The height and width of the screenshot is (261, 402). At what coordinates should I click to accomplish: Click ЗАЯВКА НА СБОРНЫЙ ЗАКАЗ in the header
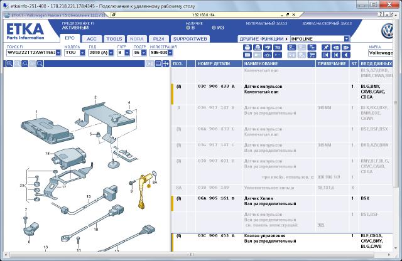327,24
